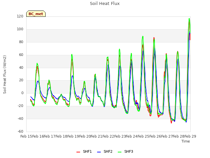Click the -40 y-axis tick label
The width and height of the screenshot is (210, 158).
coord(20,118)
